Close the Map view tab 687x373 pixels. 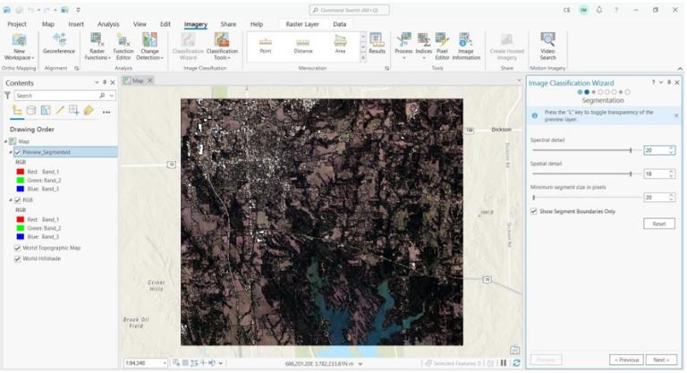tap(150, 81)
